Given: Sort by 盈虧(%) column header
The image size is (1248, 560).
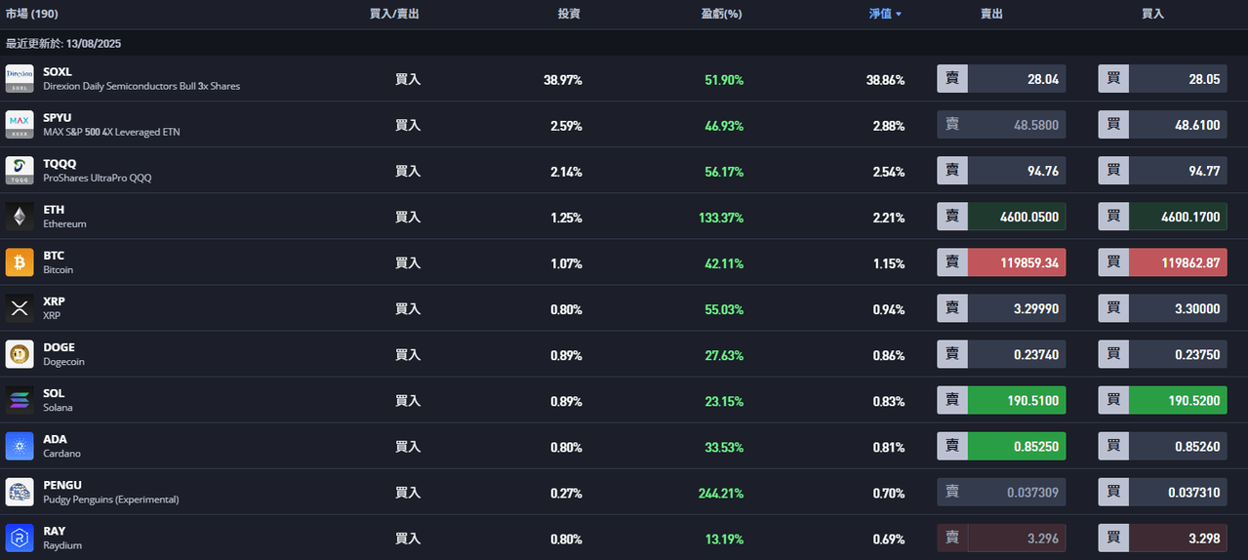Looking at the screenshot, I should [721, 15].
